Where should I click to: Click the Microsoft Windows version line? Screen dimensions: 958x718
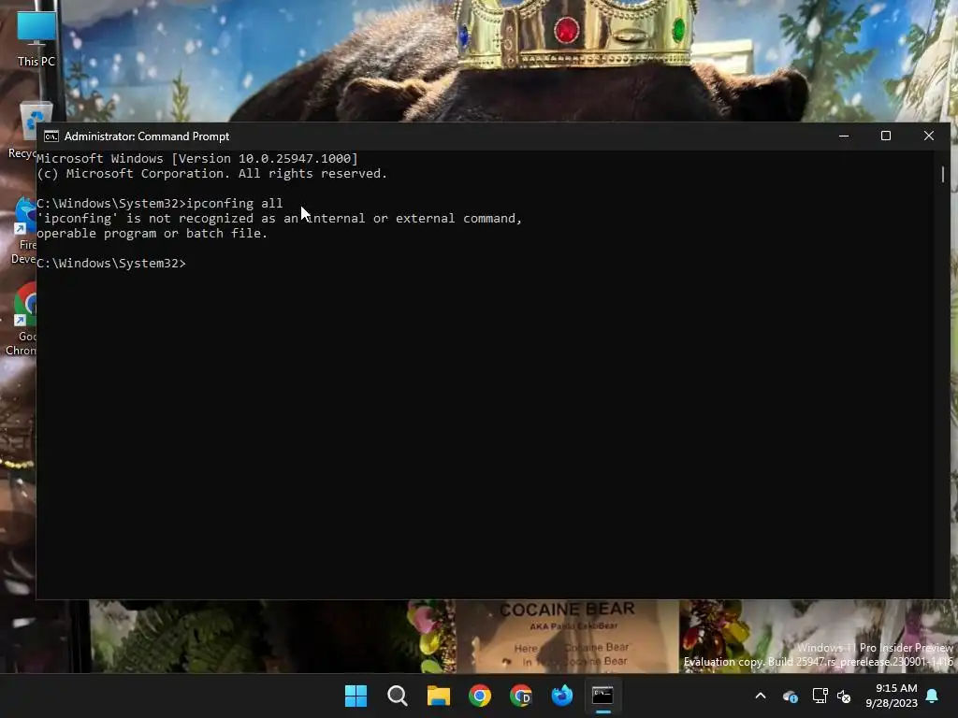pos(197,159)
